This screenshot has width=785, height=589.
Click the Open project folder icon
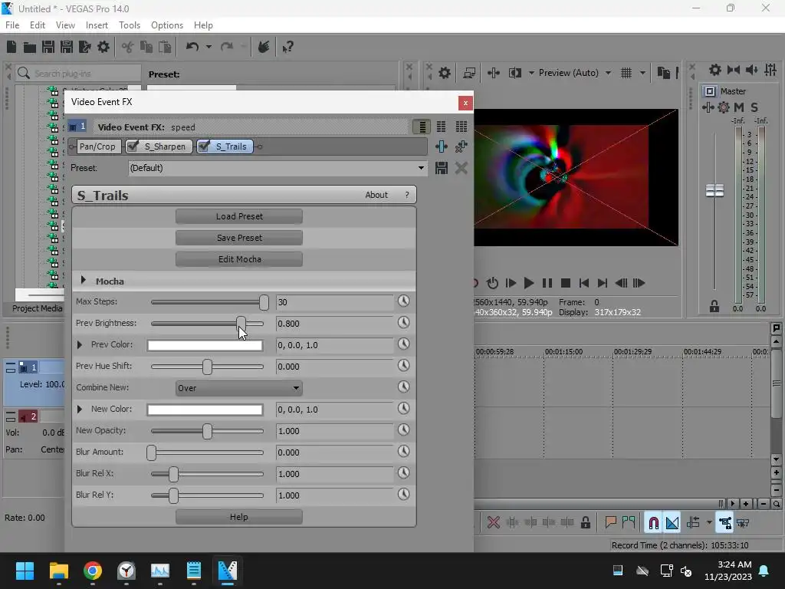[30, 47]
